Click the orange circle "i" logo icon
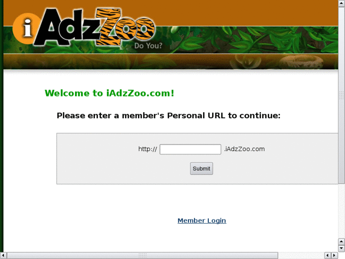 (25, 29)
